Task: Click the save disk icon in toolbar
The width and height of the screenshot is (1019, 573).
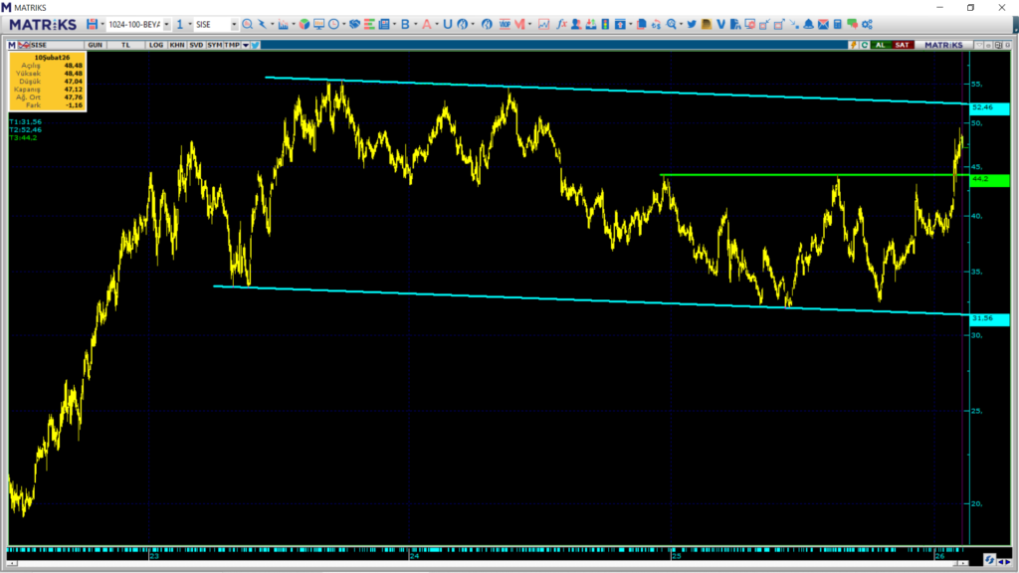Action: coord(93,23)
